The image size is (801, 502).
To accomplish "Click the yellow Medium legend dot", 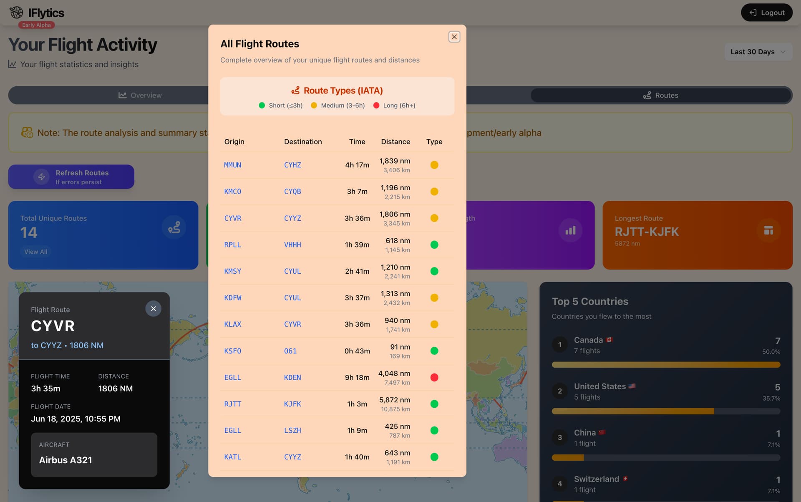I will [x=314, y=106].
